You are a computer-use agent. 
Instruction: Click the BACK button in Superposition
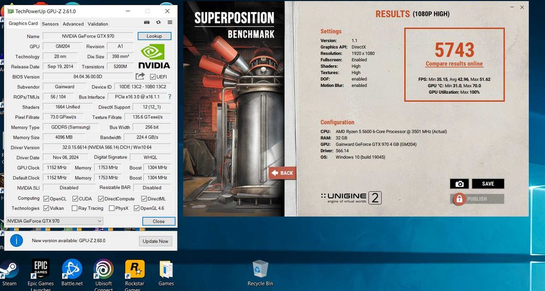pyautogui.click(x=282, y=173)
